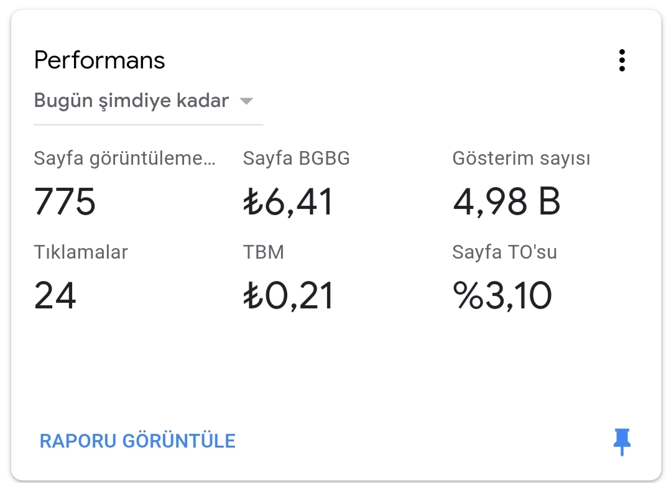The width and height of the screenshot is (671, 483).
Task: Click the Performans card title
Action: tap(99, 60)
